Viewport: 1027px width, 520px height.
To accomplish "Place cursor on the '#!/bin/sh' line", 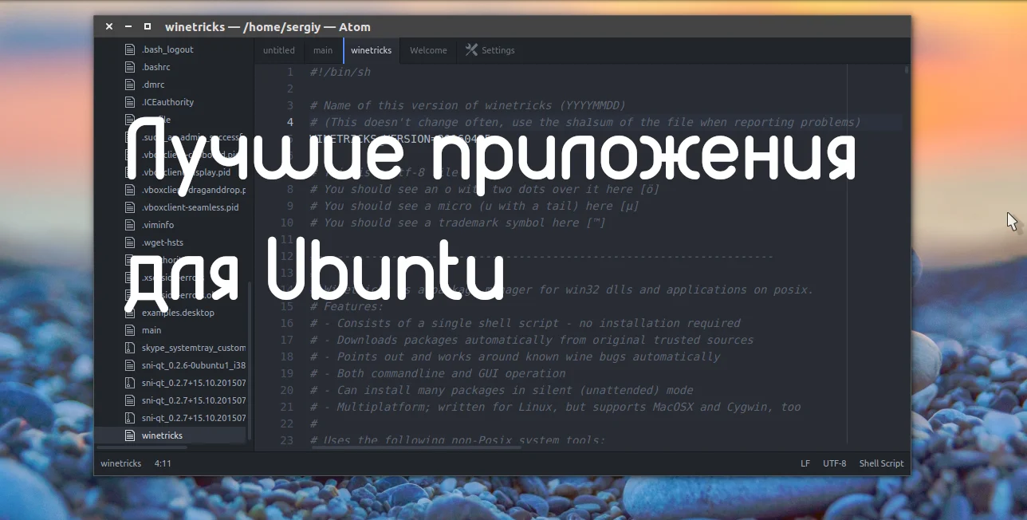I will tap(340, 72).
